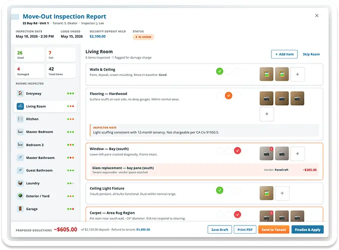Click Print PDF button
The height and width of the screenshot is (250, 339).
[x=245, y=229]
